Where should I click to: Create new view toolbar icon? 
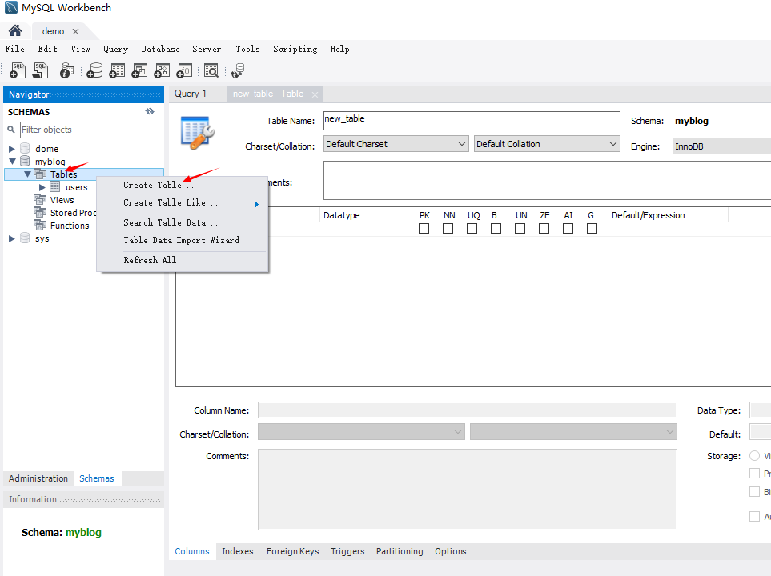click(x=139, y=70)
